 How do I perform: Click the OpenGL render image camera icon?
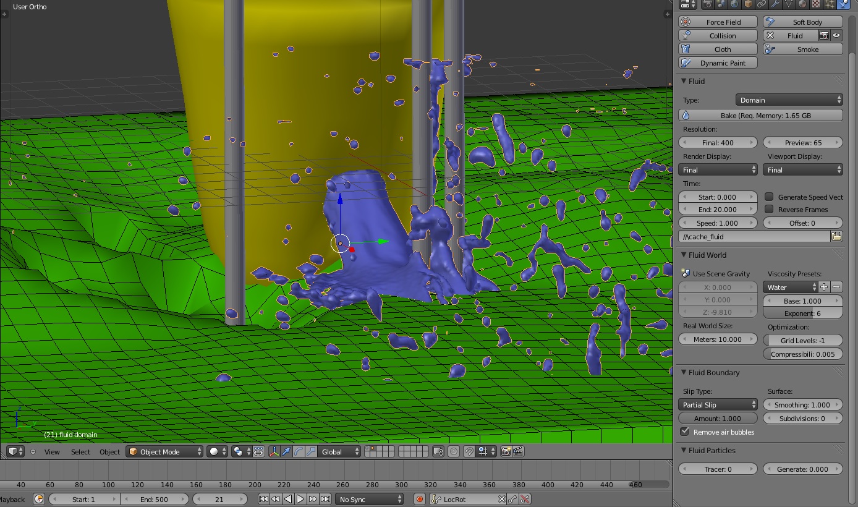point(506,451)
